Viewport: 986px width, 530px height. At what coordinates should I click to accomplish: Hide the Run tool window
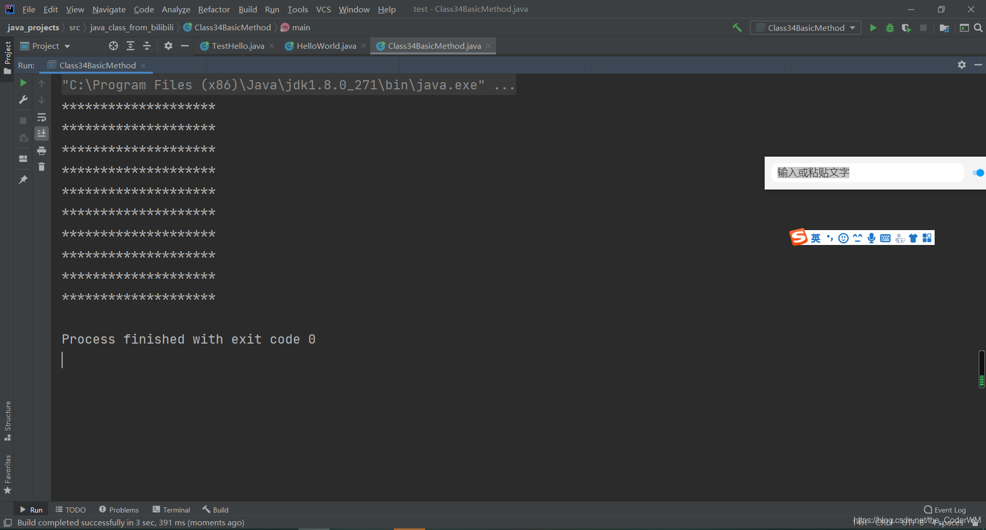point(978,65)
